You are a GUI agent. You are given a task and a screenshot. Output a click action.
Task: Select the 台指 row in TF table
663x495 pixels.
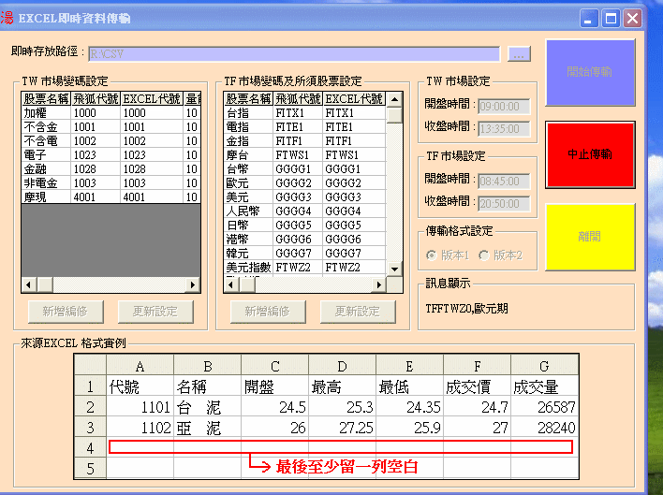305,113
